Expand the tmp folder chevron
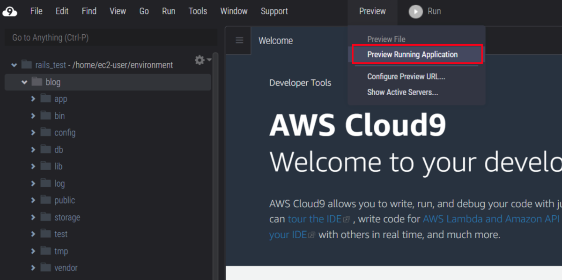Image resolution: width=562 pixels, height=280 pixels. click(x=33, y=250)
